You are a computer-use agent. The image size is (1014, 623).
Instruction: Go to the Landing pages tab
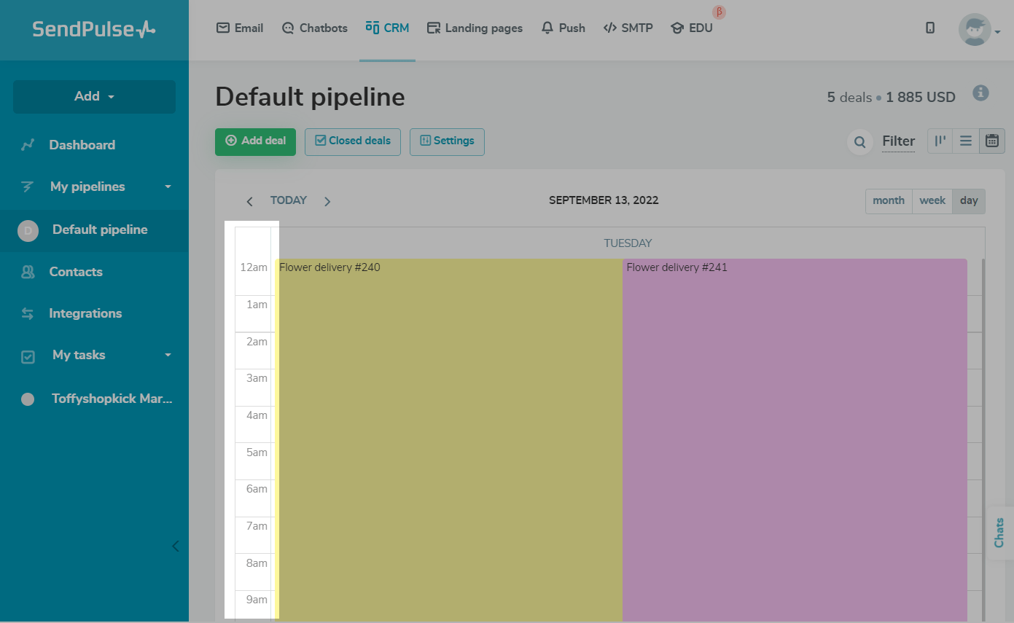(x=475, y=28)
